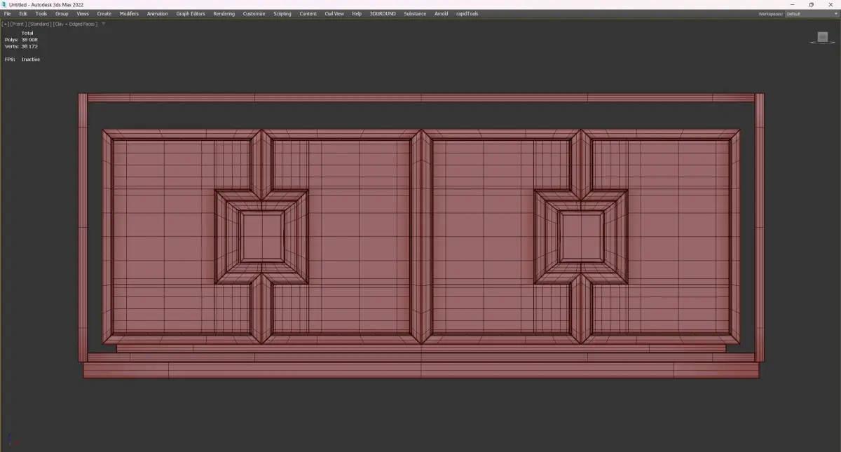Open the Create menu
The height and width of the screenshot is (452, 841).
click(x=104, y=13)
